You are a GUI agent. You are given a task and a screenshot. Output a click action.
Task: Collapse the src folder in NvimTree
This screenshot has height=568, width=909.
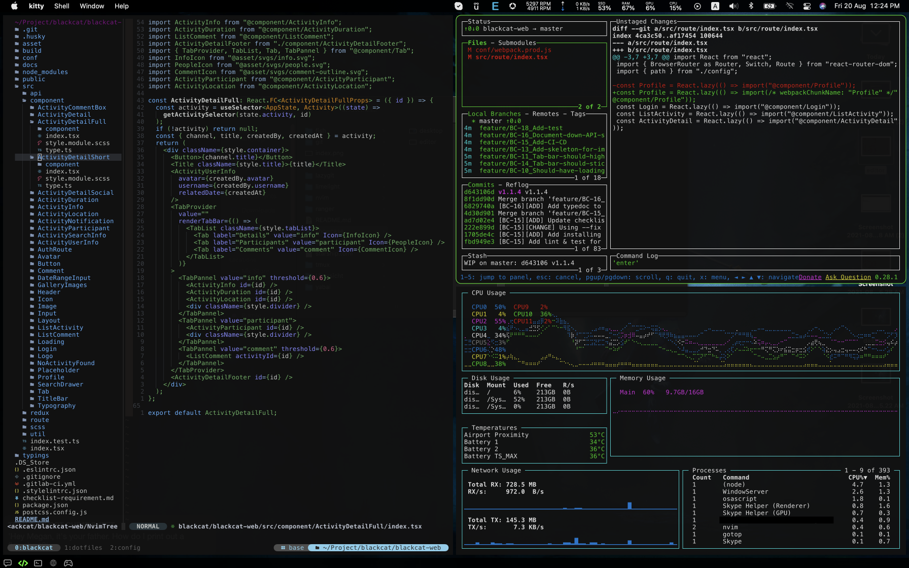[x=28, y=86]
